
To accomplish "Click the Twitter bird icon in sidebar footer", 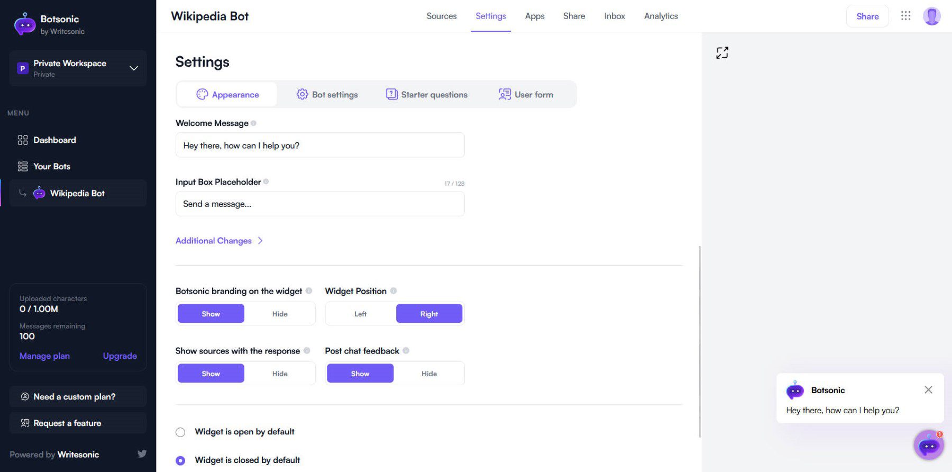I will tap(142, 453).
